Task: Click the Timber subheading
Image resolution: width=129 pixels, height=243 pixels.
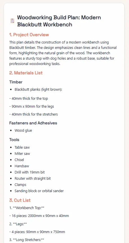Action: tap(16, 82)
